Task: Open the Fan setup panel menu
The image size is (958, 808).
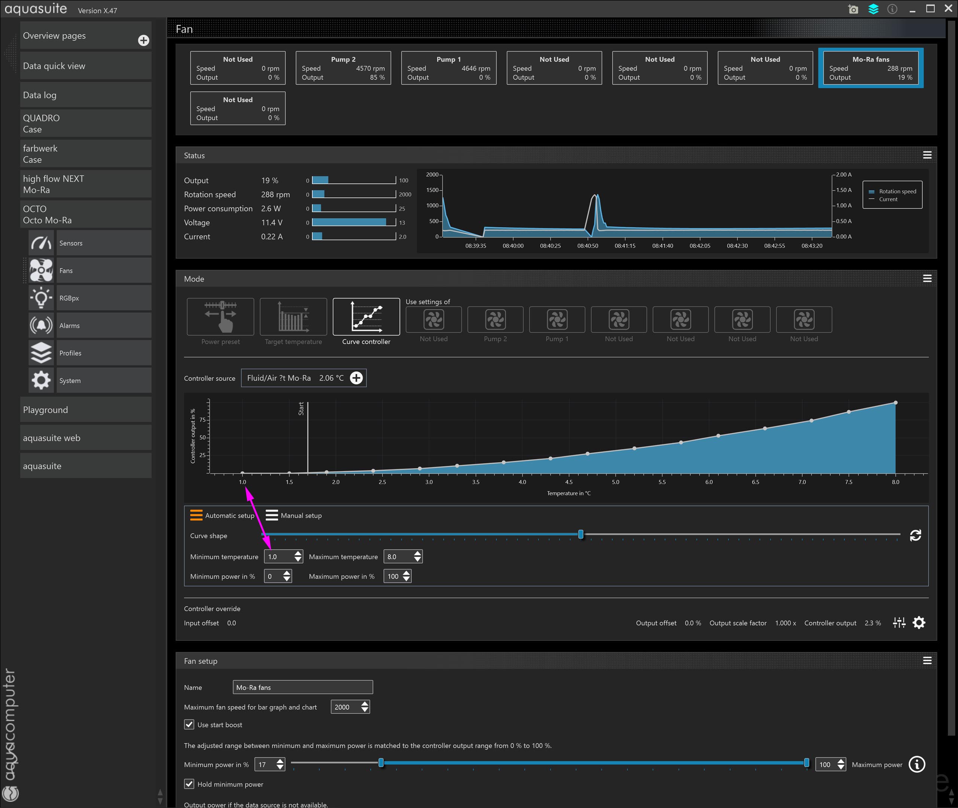Action: [x=927, y=661]
